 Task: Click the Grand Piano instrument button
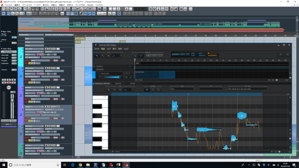pyautogui.click(x=9, y=52)
